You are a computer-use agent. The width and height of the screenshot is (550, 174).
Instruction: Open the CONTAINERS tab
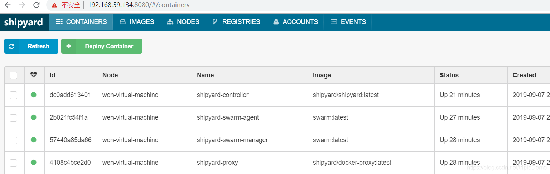(x=81, y=22)
